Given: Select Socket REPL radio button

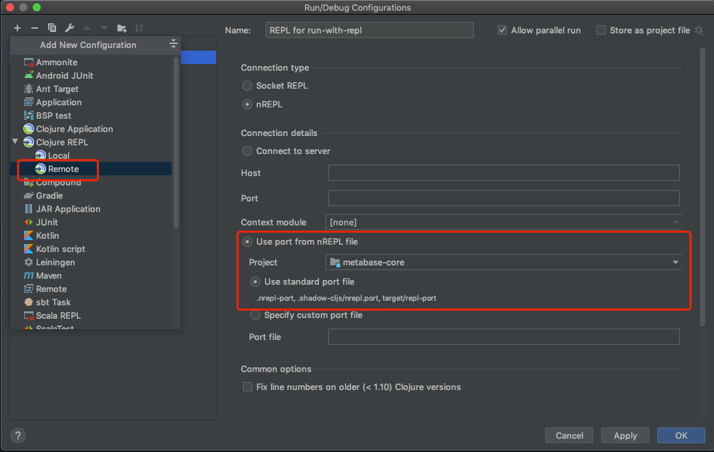Looking at the screenshot, I should tap(247, 85).
